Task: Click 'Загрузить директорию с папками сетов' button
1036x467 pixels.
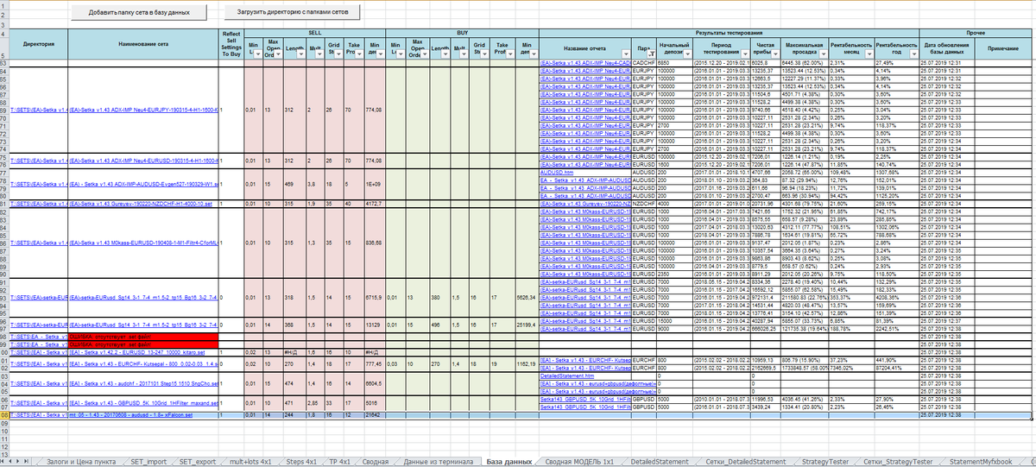Action: pos(294,13)
